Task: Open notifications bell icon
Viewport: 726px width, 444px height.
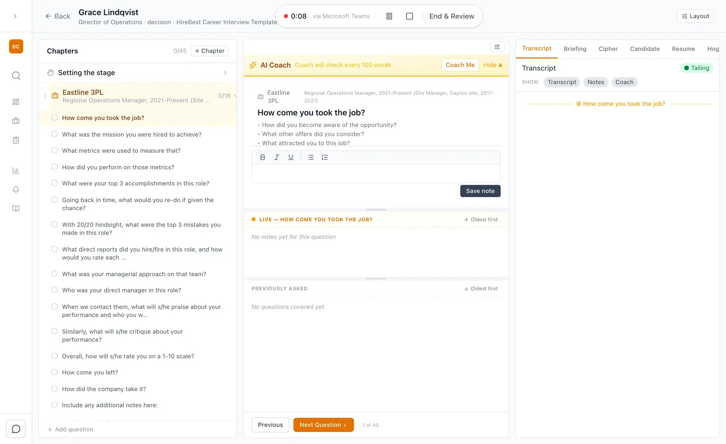Action: tap(16, 189)
